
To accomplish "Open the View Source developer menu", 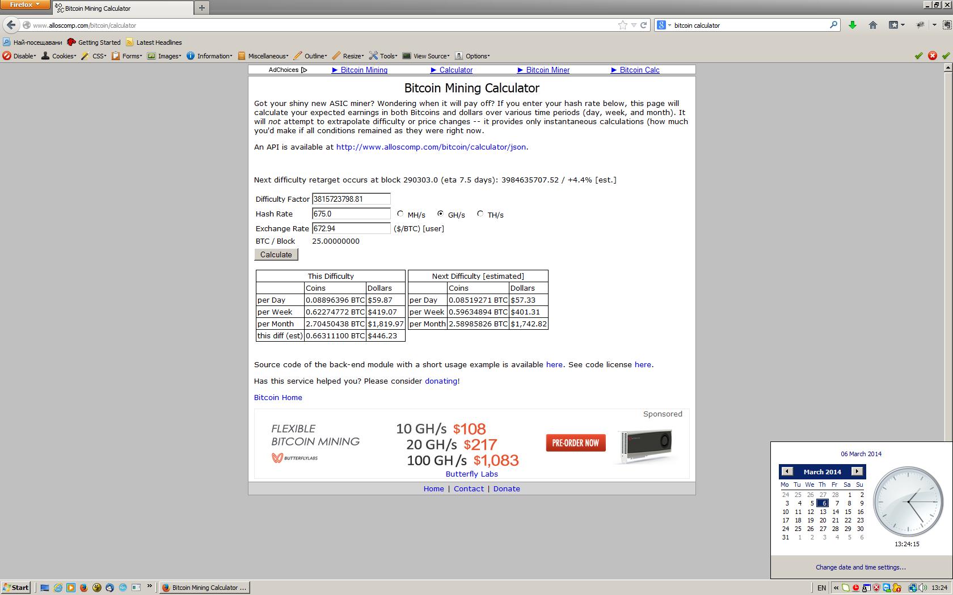I will pos(426,56).
